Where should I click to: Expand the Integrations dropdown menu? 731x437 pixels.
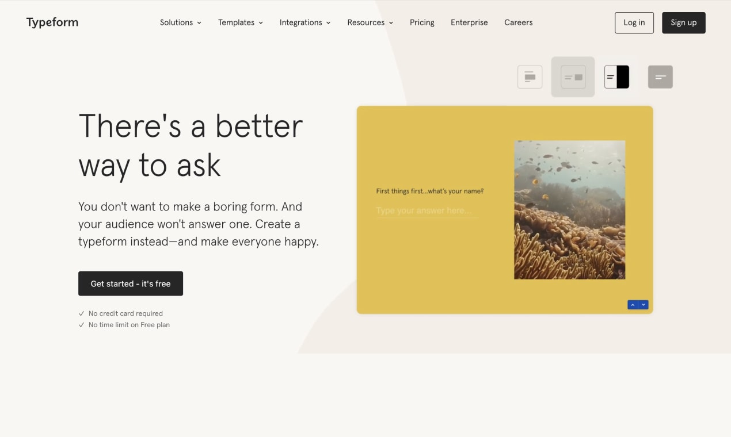click(x=305, y=22)
